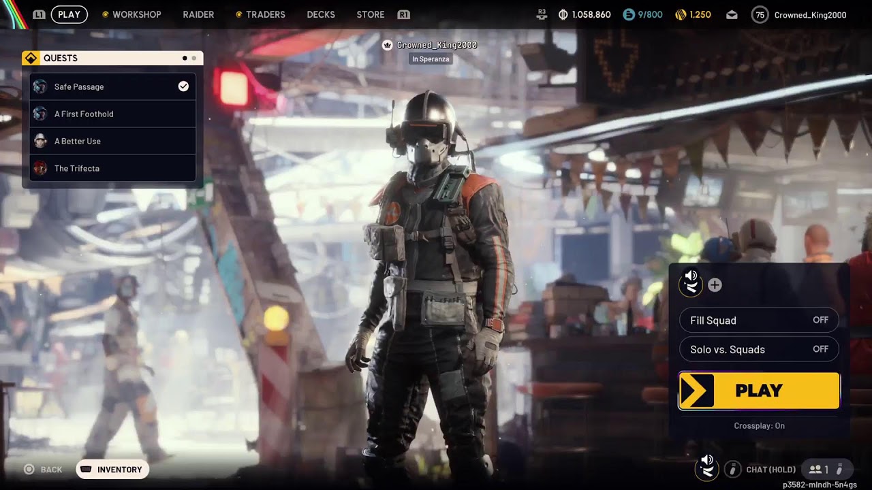This screenshot has height=490, width=872.
Task: Open the party members icon showing 1
Action: (818, 470)
